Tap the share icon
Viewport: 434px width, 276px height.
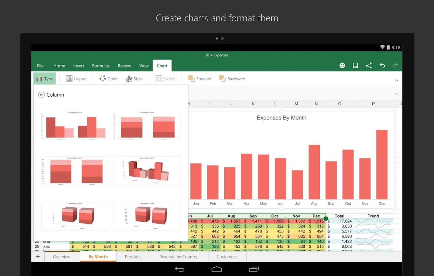[369, 65]
